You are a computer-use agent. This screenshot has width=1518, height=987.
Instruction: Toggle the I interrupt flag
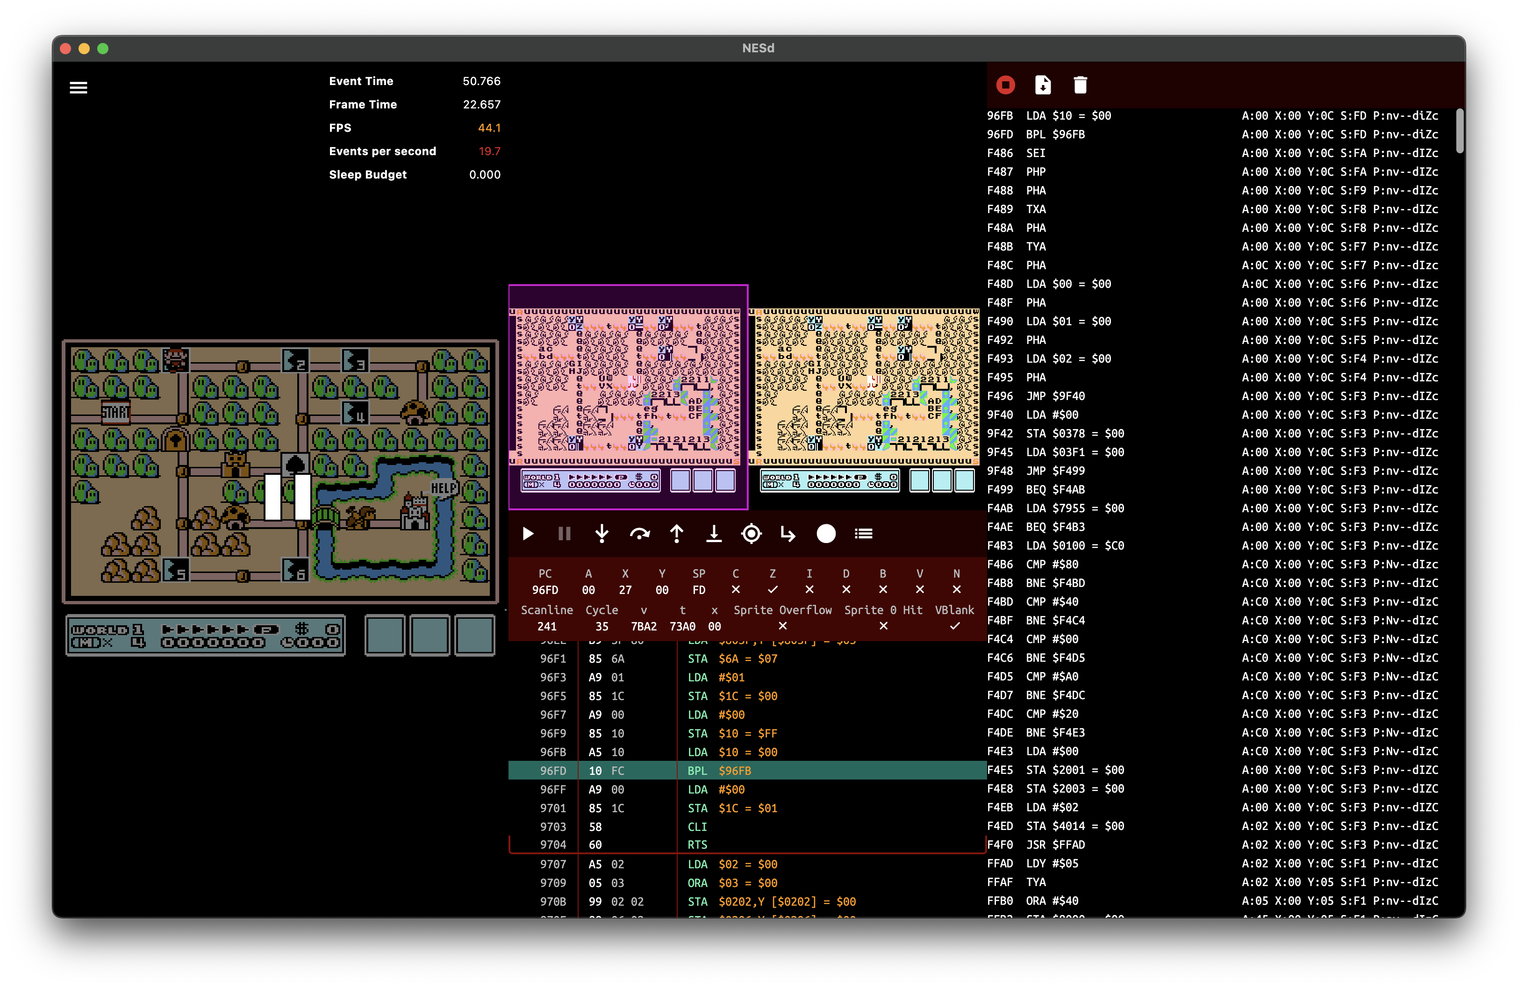pyautogui.click(x=809, y=590)
